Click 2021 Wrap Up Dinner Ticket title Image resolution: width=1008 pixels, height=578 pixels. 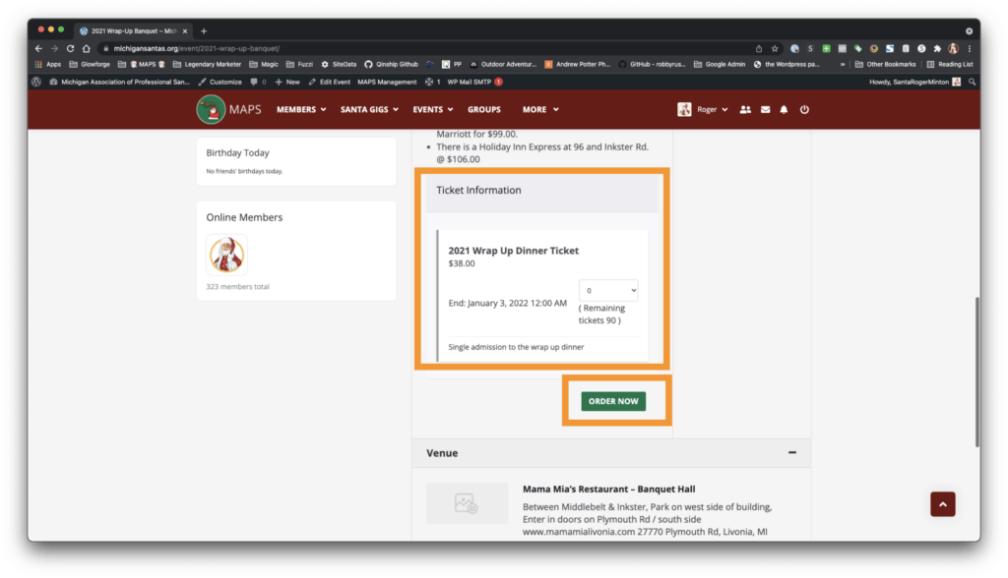[513, 251]
